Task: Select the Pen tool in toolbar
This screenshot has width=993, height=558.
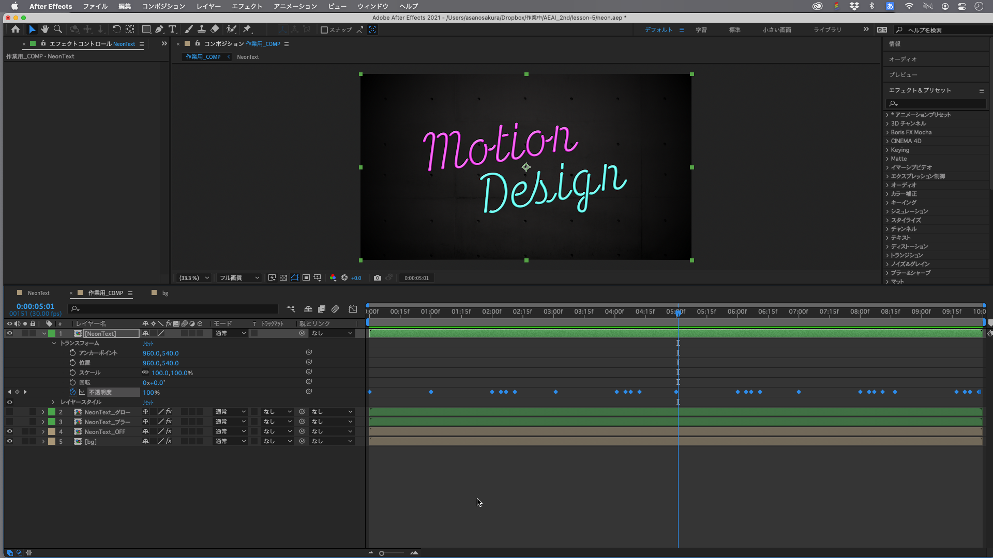Action: (x=159, y=29)
